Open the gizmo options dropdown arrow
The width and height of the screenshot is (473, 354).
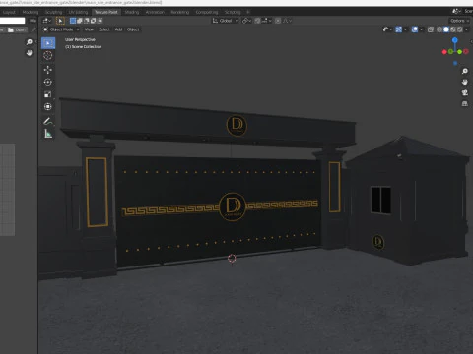pos(405,29)
